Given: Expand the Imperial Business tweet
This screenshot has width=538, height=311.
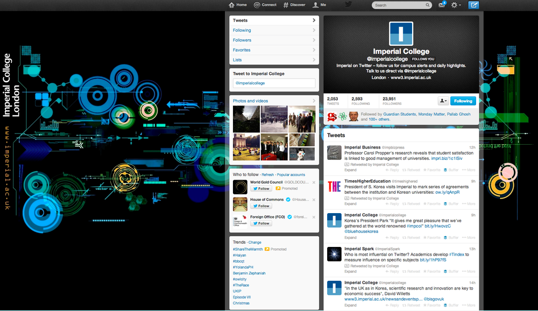Looking at the screenshot, I should [350, 170].
